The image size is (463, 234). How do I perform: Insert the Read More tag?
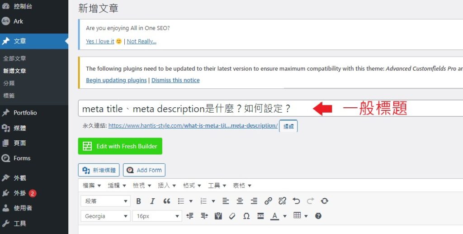point(260,216)
